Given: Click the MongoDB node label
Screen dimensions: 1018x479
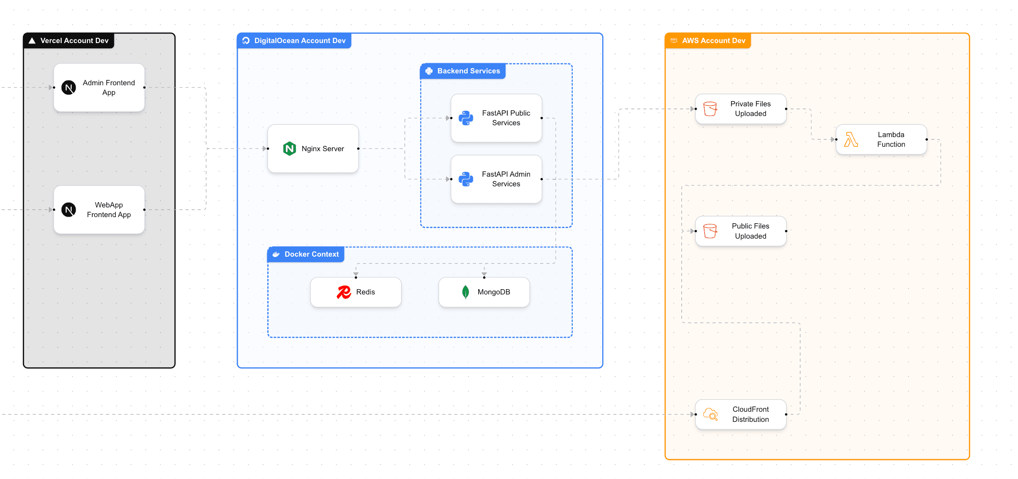Looking at the screenshot, I should 494,292.
